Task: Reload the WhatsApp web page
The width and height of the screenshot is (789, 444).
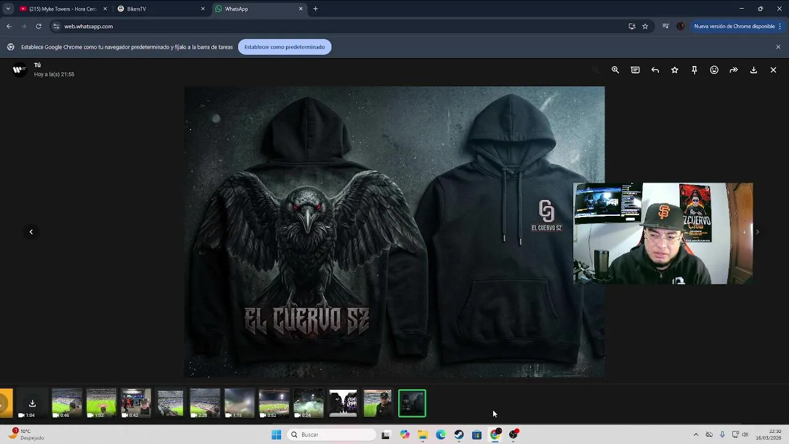Action: coord(38,27)
